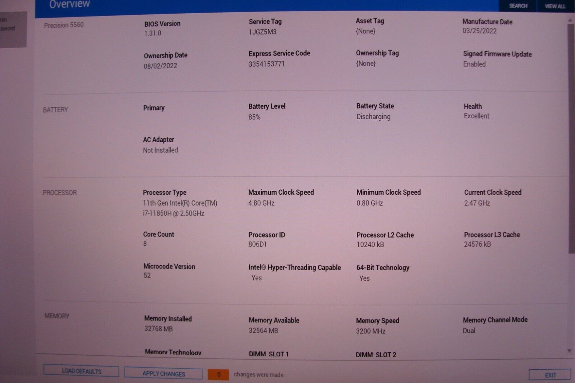Viewport: 575px width, 383px height.
Task: Click the BATTERY section label
Action: click(55, 110)
